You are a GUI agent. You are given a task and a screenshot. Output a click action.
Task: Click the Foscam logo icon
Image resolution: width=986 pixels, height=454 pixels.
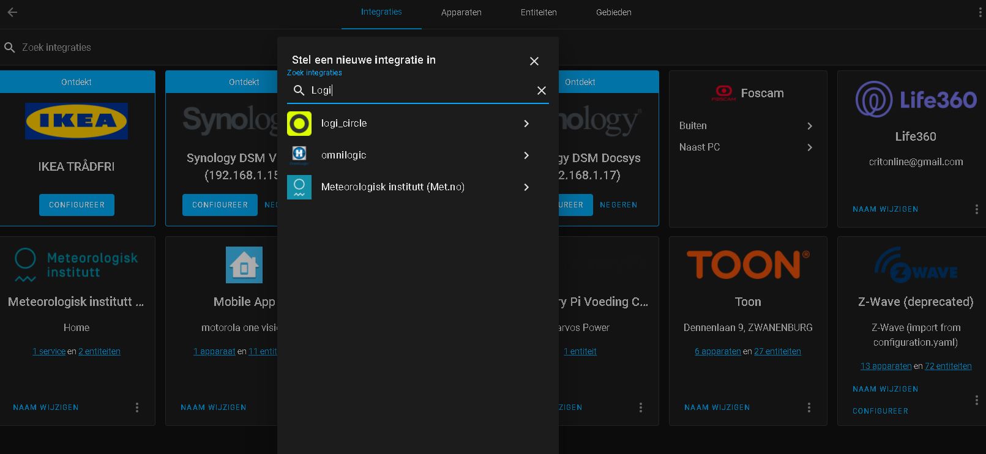tap(723, 93)
